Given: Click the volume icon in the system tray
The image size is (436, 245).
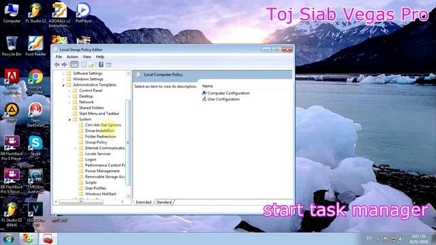Looking at the screenshot, I should (401, 239).
